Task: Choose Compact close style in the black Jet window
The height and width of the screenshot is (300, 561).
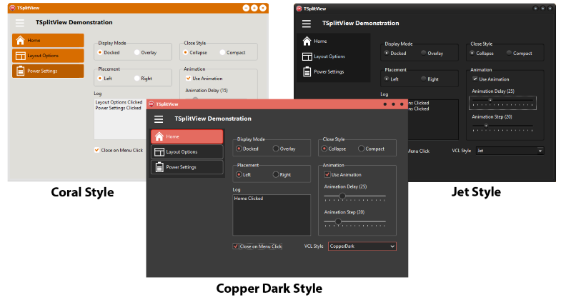Action: [509, 53]
